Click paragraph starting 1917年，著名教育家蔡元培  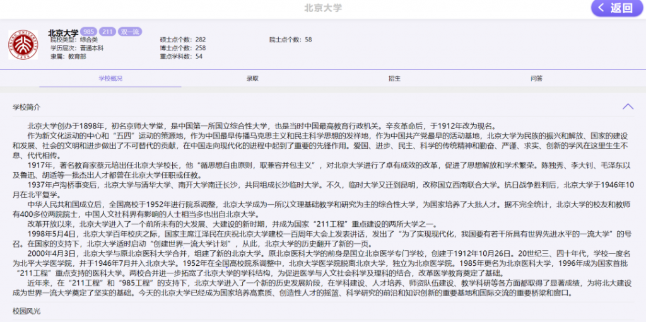coord(321,171)
